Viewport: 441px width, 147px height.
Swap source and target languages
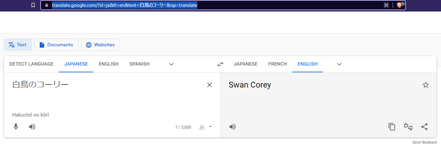pyautogui.click(x=220, y=64)
